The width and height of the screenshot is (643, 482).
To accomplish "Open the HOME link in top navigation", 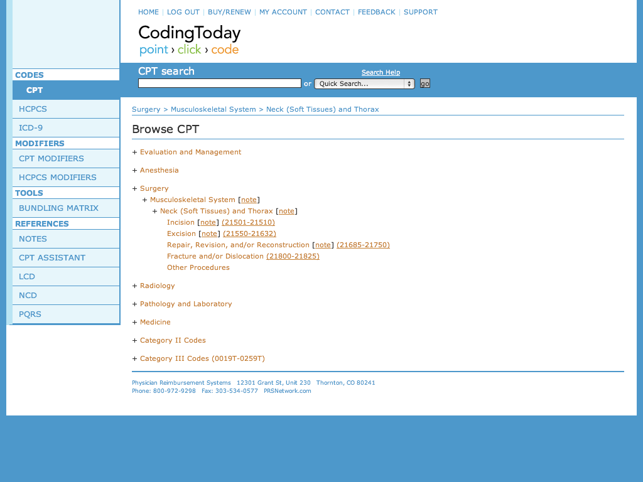I will [148, 13].
